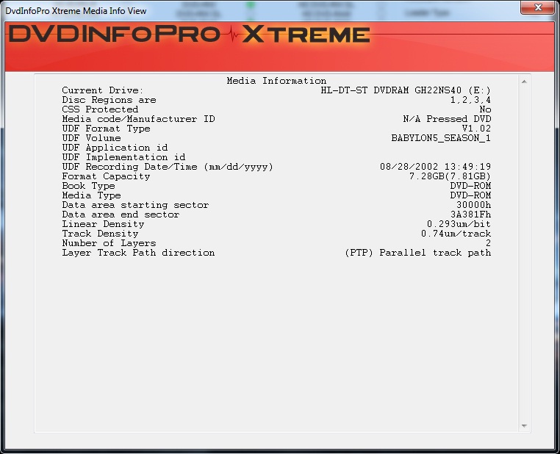Viewport: 560px width, 454px height.
Task: Click the 'CSS Protected' label
Action: pos(100,109)
